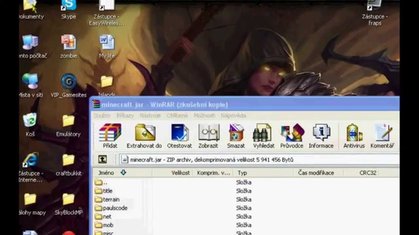Sort by Komprim. v... column header
Viewport: 419px width, 235px height.
[213, 173]
